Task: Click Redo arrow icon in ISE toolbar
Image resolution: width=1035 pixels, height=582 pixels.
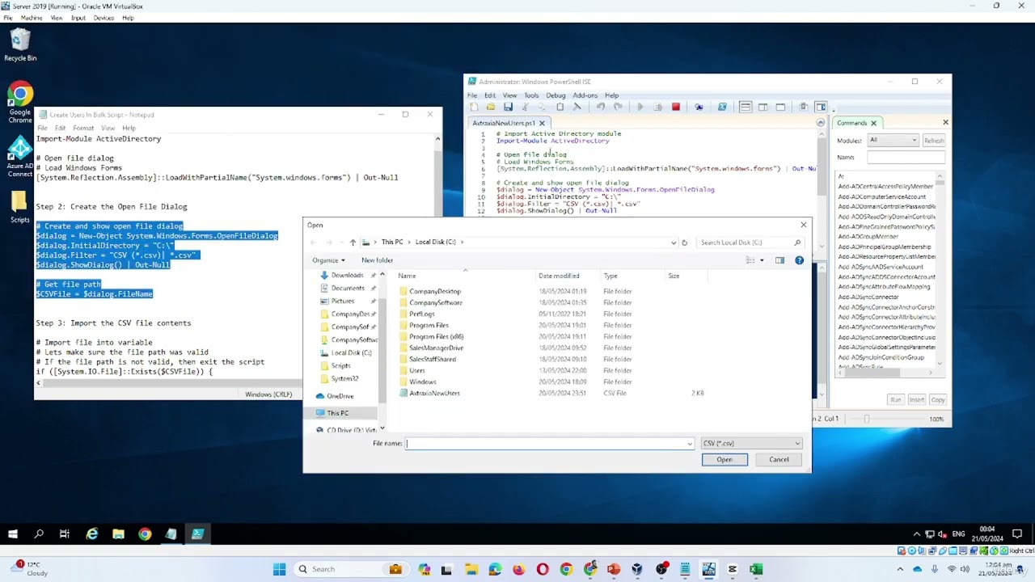Action: tap(618, 107)
